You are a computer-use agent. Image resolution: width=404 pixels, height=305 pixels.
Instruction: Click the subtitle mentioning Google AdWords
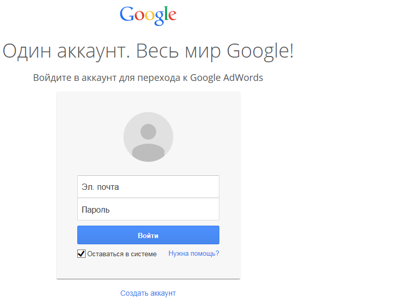148,78
